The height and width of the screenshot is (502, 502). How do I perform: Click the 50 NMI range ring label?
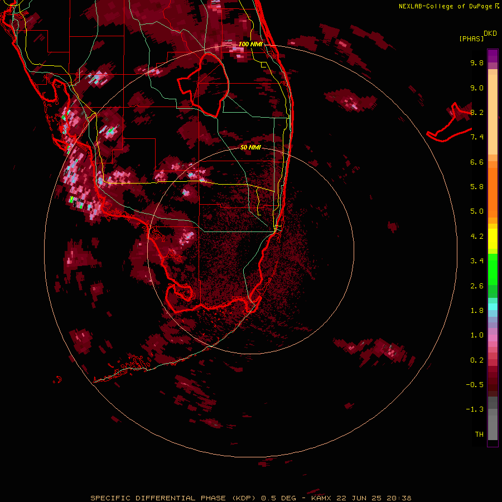point(250,147)
